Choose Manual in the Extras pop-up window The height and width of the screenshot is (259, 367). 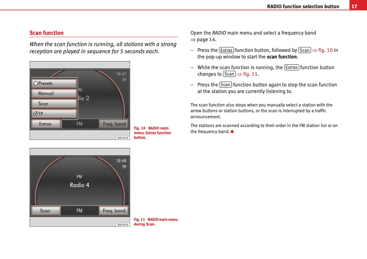point(54,93)
